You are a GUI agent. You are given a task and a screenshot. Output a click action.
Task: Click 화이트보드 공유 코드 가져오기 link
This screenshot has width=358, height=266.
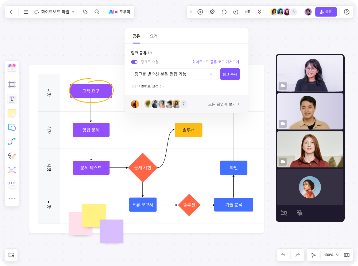pos(216,62)
